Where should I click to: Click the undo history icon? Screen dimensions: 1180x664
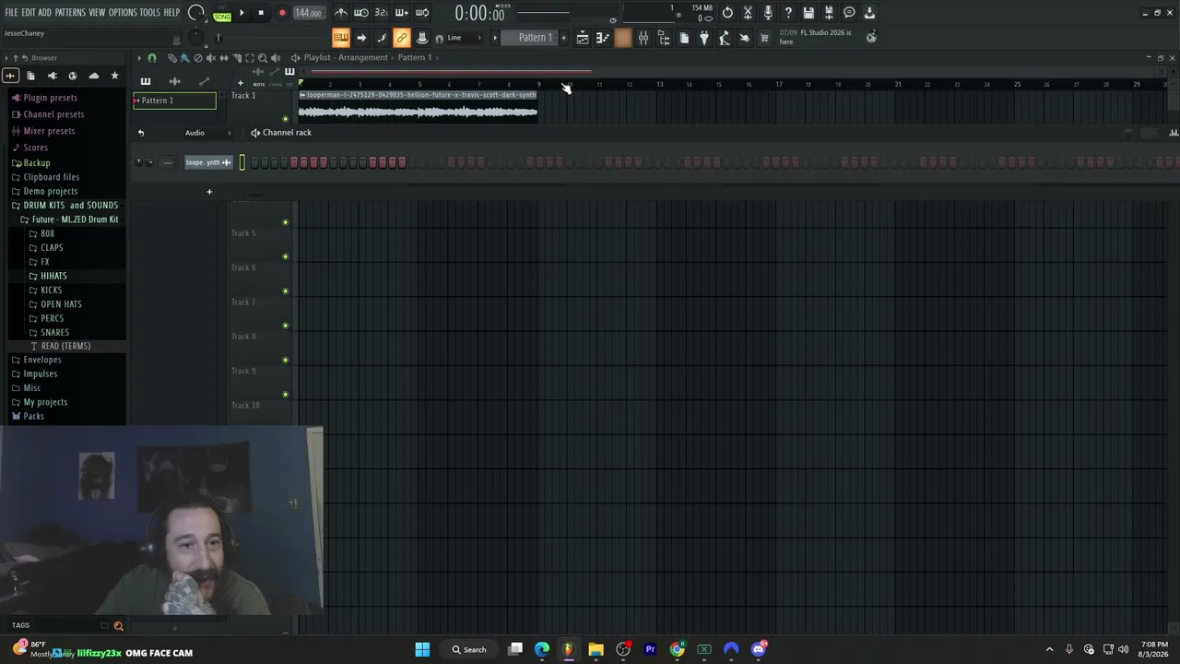pos(727,13)
